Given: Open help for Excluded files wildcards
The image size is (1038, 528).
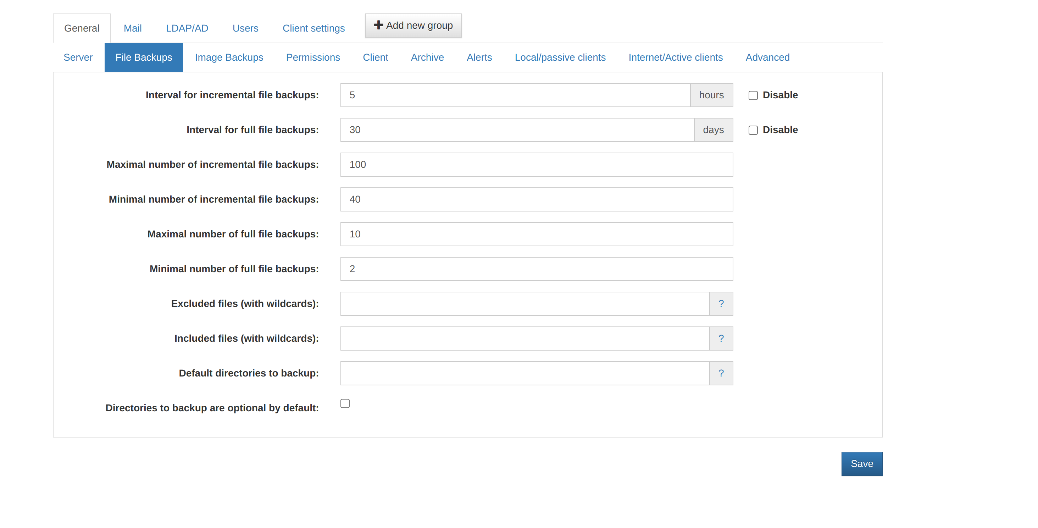Looking at the screenshot, I should pos(721,303).
